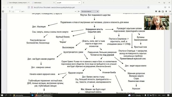Click 'Дел.: видят взрыв земли' text
The height and width of the screenshot is (97, 172).
(x=135, y=66)
